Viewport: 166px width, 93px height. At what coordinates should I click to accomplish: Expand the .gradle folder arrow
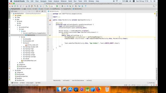pos(13,16)
